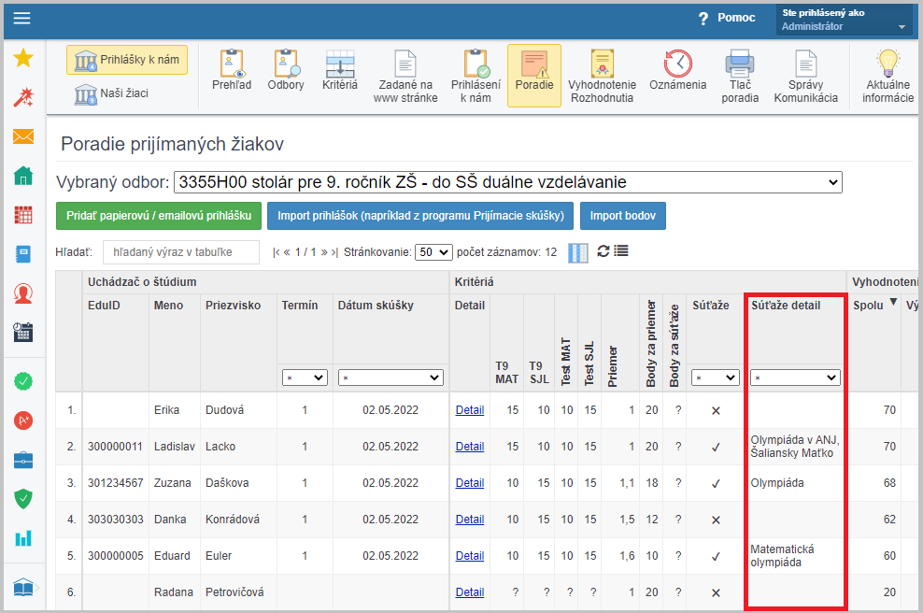Click Pridať papierovú / emailovú prihlášku button
This screenshot has width=923, height=613.
coord(159,216)
